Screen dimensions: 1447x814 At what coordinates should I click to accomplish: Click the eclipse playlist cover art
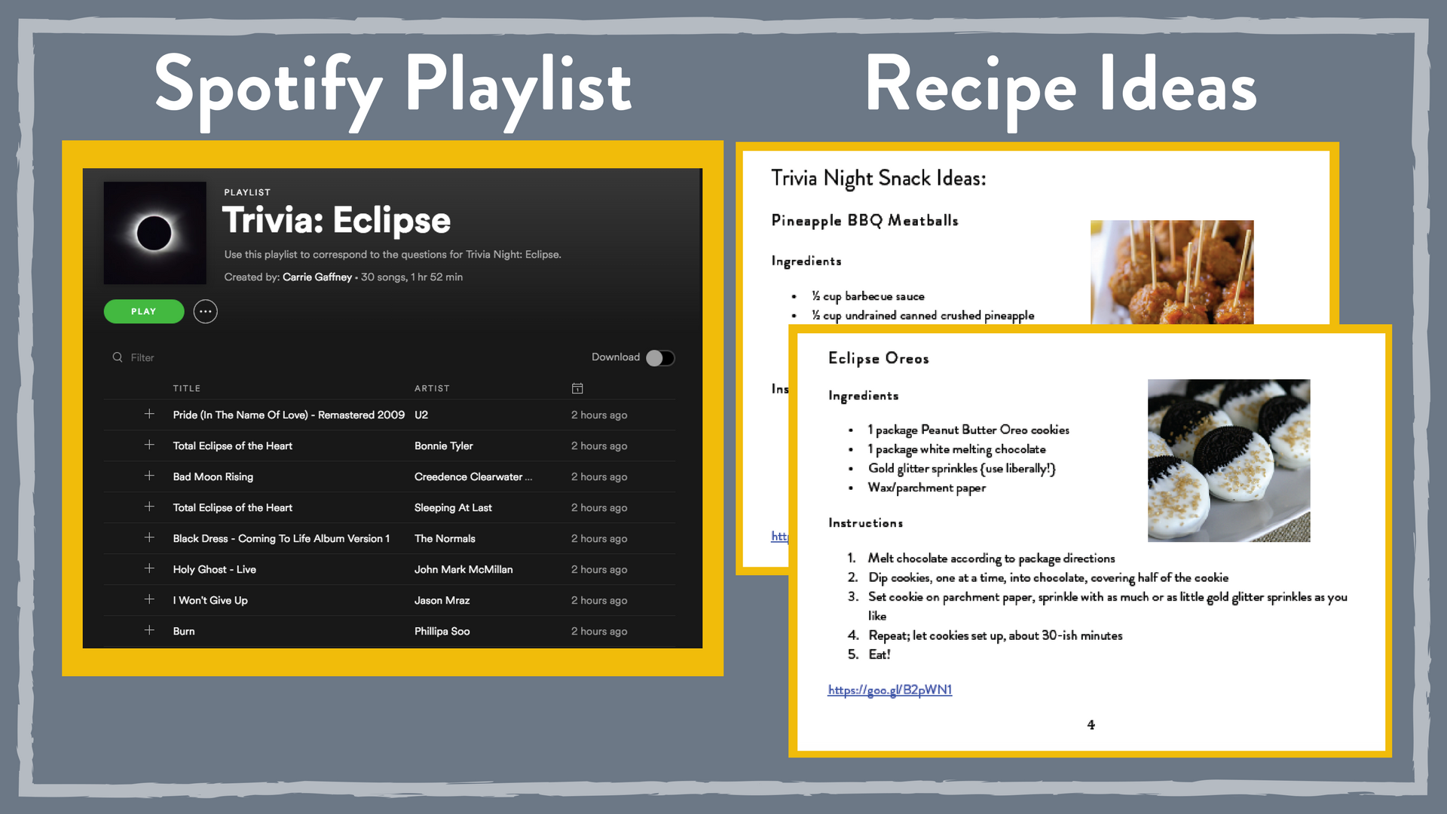tap(154, 233)
